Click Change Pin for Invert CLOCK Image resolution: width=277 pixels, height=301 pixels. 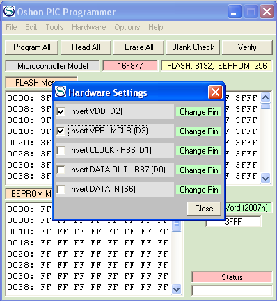(198, 151)
